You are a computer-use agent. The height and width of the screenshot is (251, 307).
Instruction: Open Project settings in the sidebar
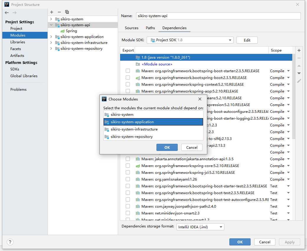[16, 29]
